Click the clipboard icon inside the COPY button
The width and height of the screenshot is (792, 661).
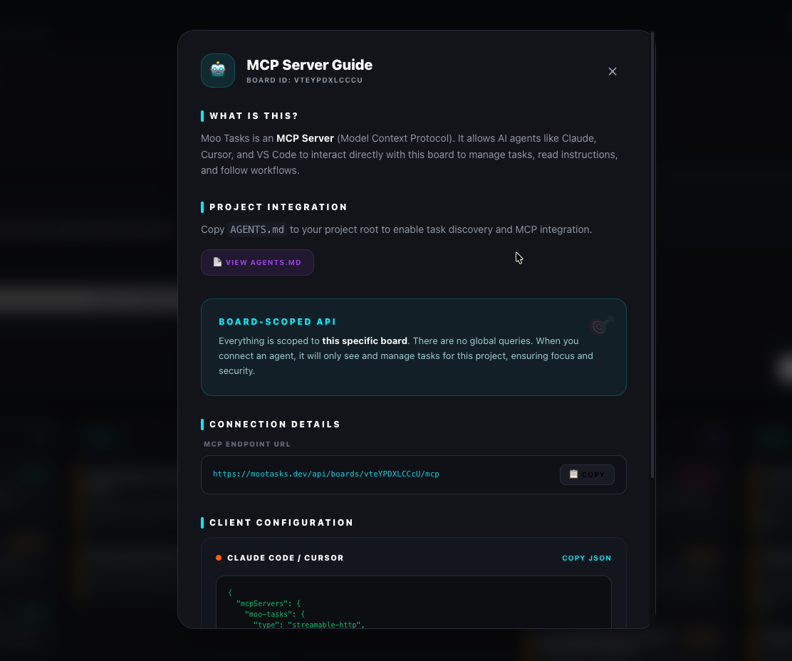click(573, 474)
